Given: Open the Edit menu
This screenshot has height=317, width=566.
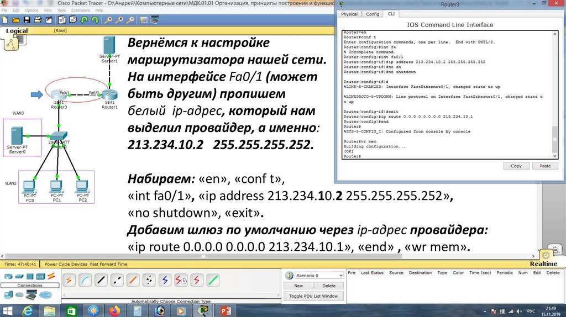Looking at the screenshot, I should pos(16,10).
